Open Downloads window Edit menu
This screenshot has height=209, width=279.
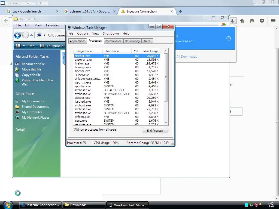pos(28,25)
